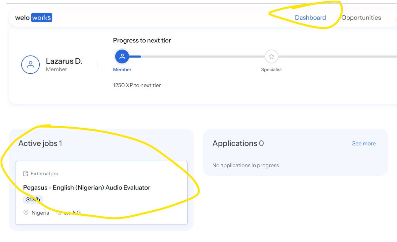Click the $13/h rate badge
Viewport: 397px width, 242px height.
(x=33, y=199)
